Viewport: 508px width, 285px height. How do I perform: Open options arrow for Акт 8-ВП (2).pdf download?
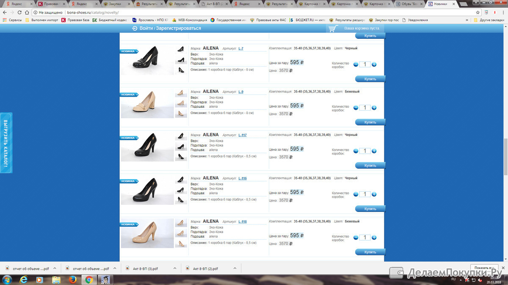coord(235,268)
